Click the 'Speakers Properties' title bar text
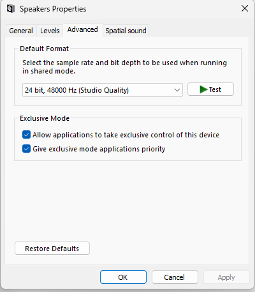This screenshot has width=255, height=292. [53, 9]
